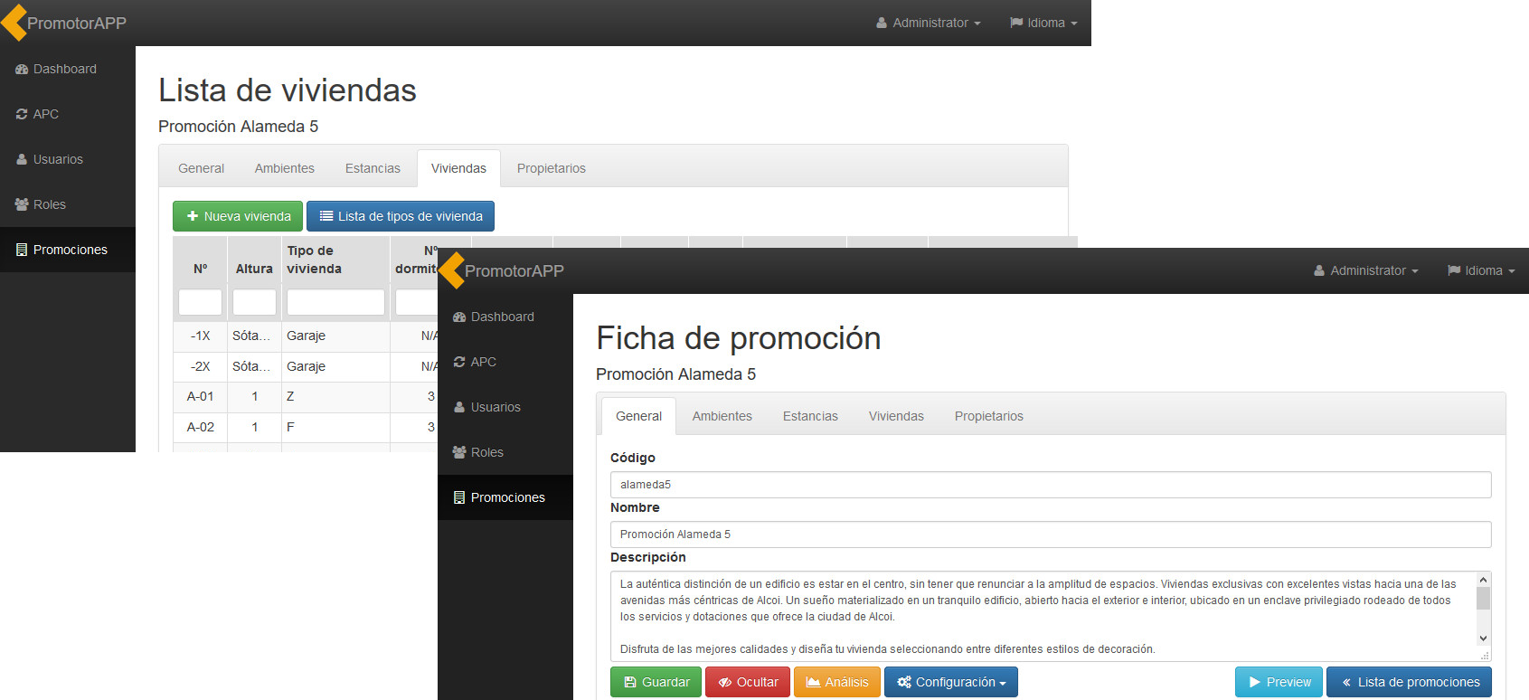Open Dashboard in the front window sidebar
Viewport: 1529px width, 700px height.
click(505, 317)
